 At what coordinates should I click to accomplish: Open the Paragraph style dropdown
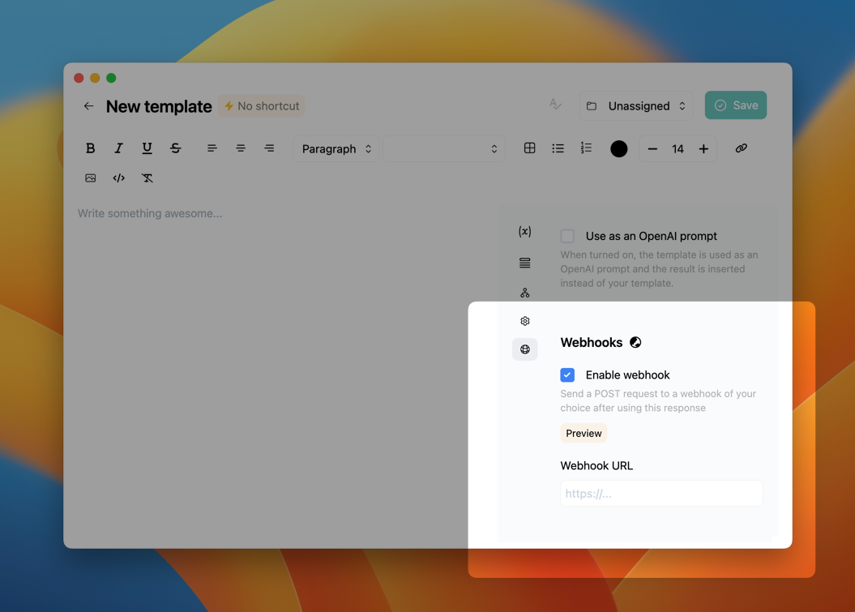[x=336, y=148]
